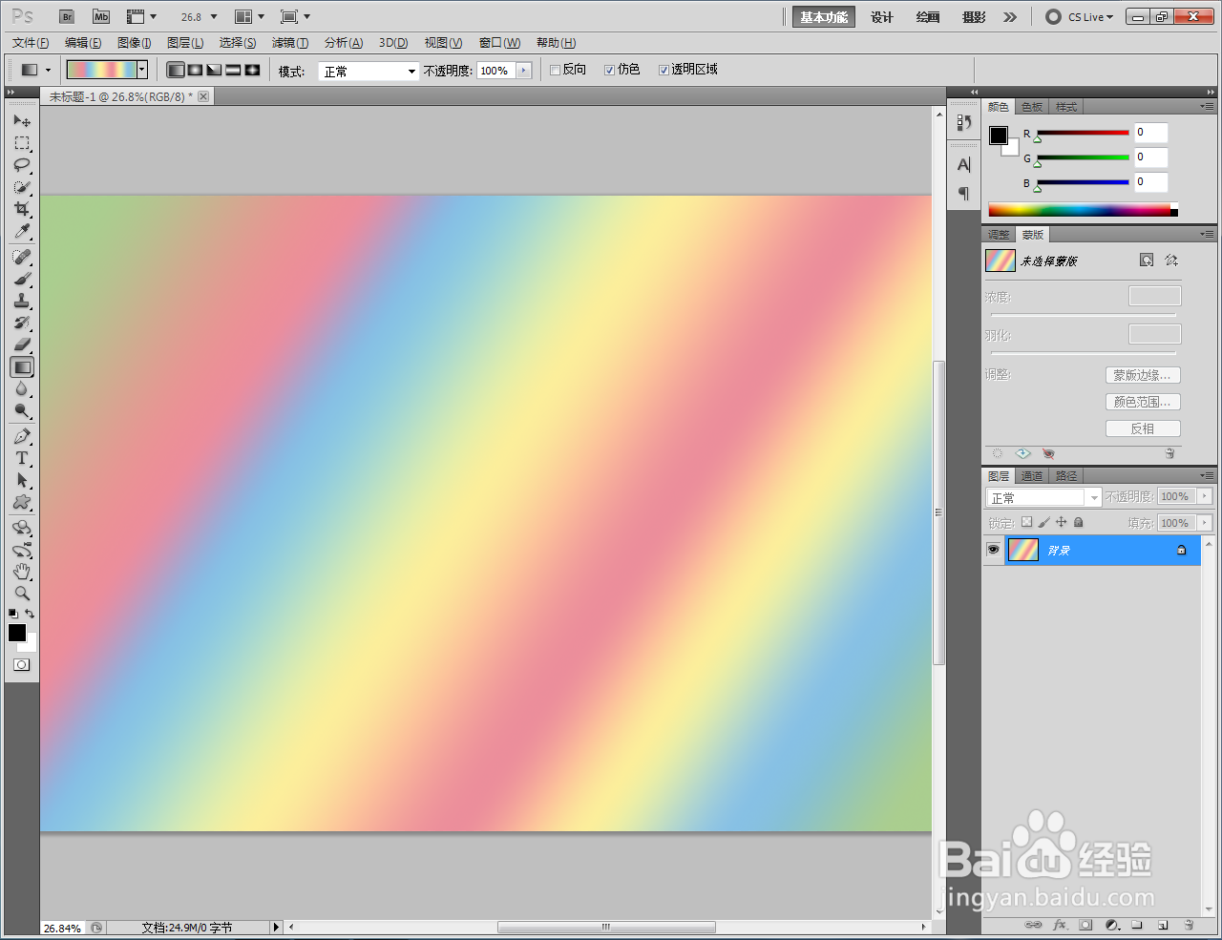Viewport: 1222px width, 940px height.
Task: Select the Crop tool
Action: [x=22, y=209]
